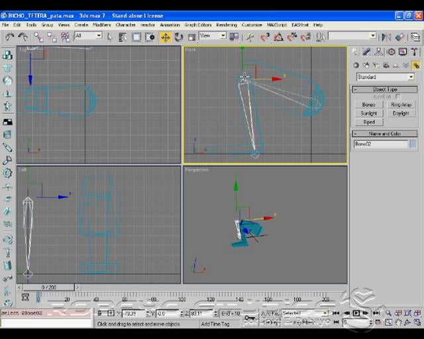
Task: Open the Customize menu
Action: pyautogui.click(x=252, y=25)
